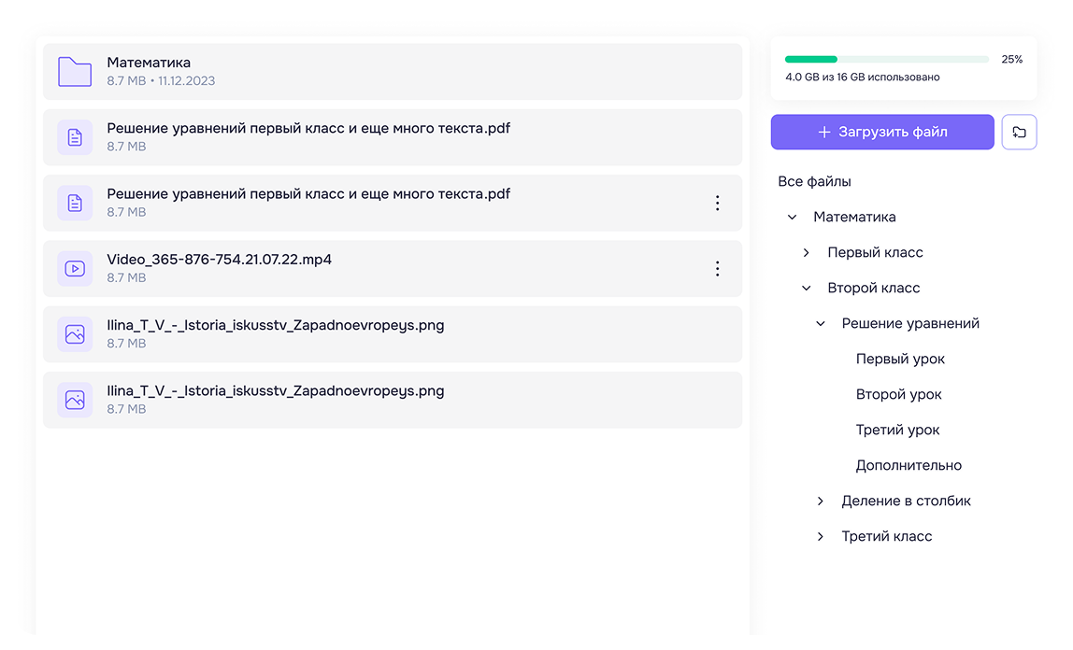
Task: Open three-dot menu for the second PDF file
Action: [717, 203]
